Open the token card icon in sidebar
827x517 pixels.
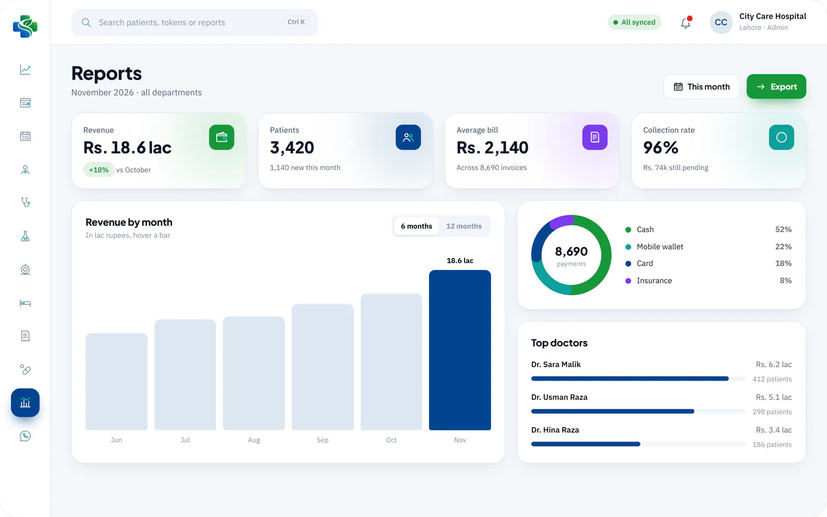pos(25,103)
